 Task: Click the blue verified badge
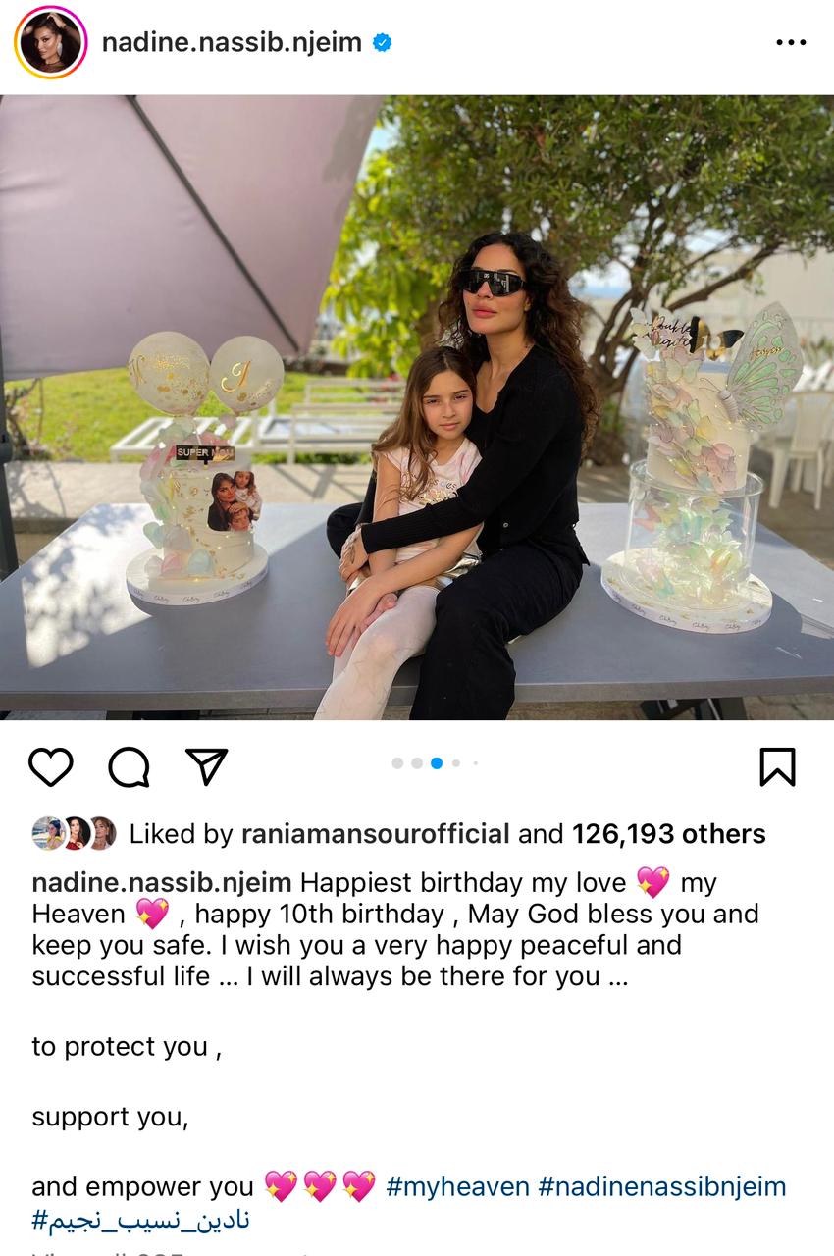(383, 42)
